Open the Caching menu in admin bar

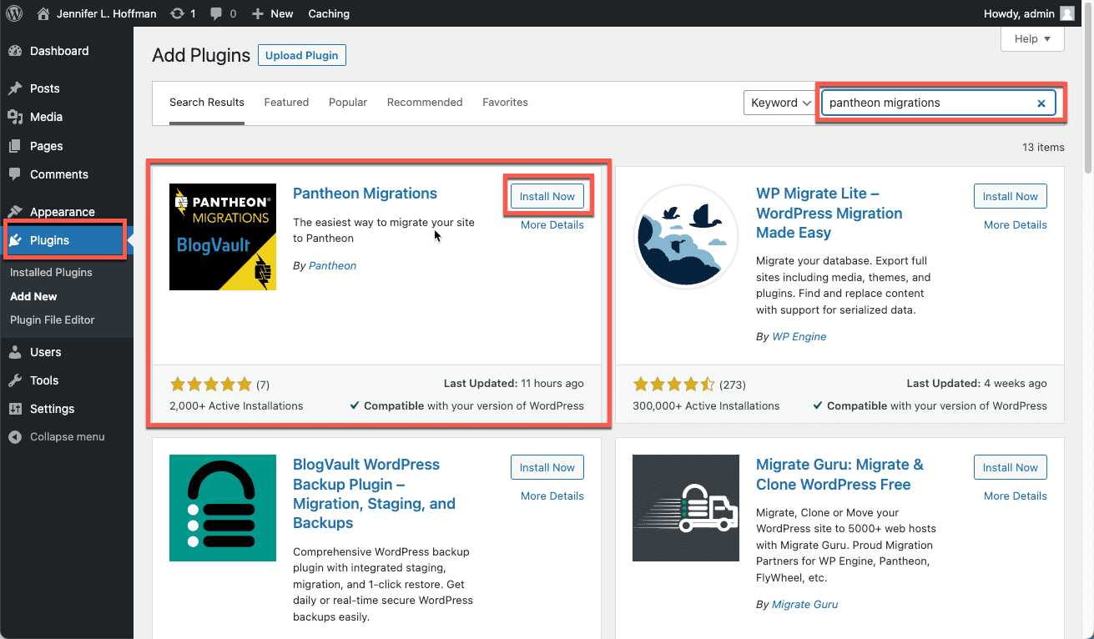pos(329,13)
